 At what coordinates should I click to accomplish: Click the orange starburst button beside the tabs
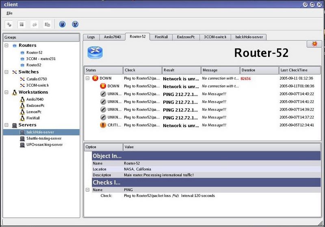[314, 43]
